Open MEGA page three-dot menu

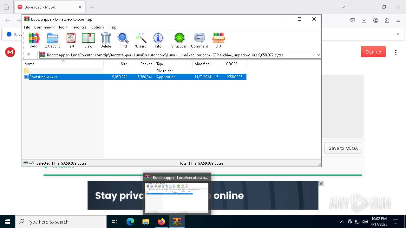(x=396, y=52)
